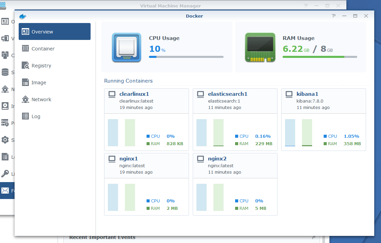Click the 10% CPU Usage value

(157, 49)
